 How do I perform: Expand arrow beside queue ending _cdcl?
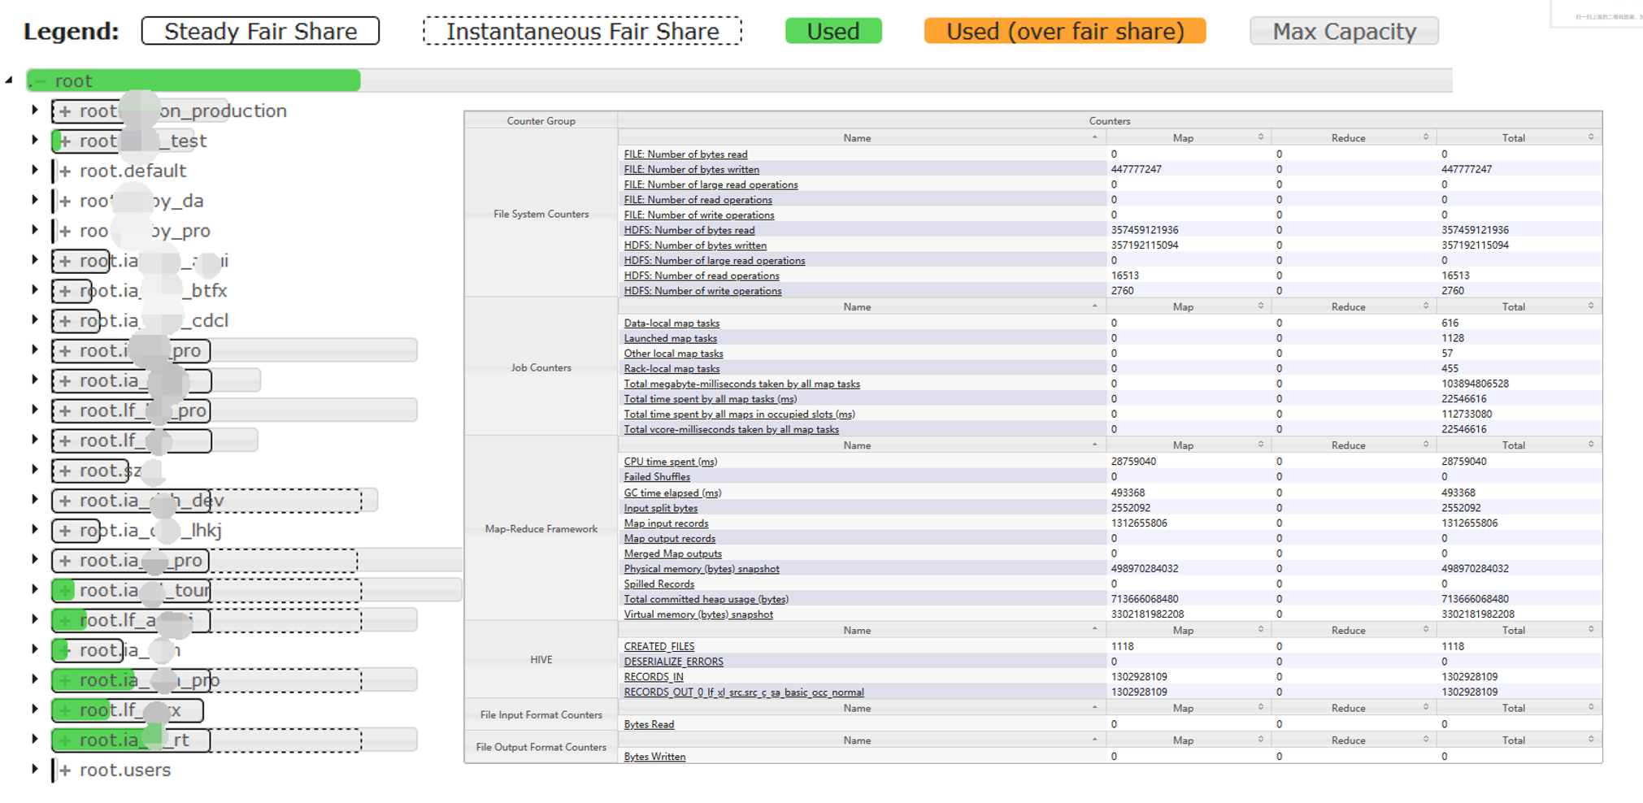(x=35, y=319)
